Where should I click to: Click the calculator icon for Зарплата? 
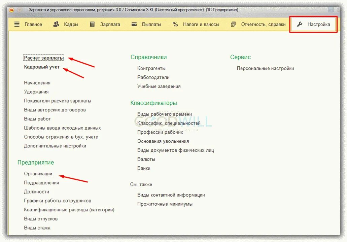[92, 24]
